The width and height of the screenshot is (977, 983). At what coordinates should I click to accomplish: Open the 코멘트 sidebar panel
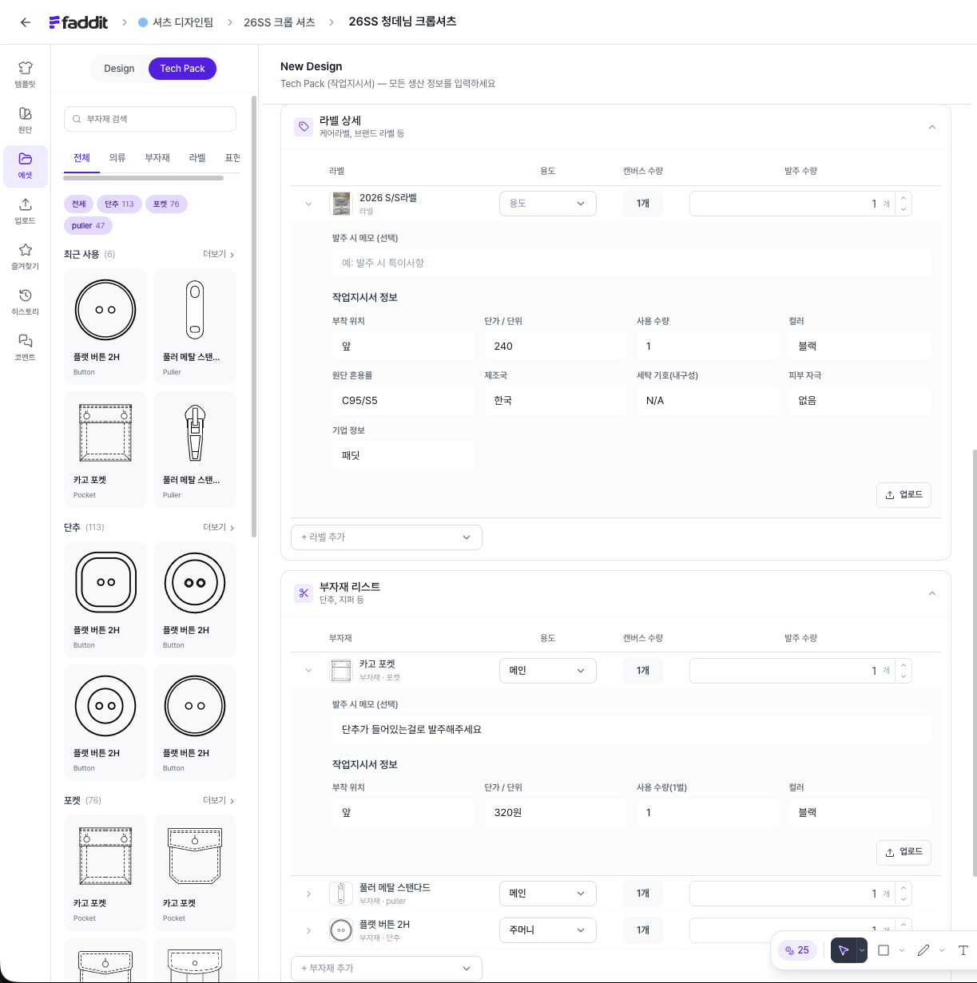click(26, 347)
